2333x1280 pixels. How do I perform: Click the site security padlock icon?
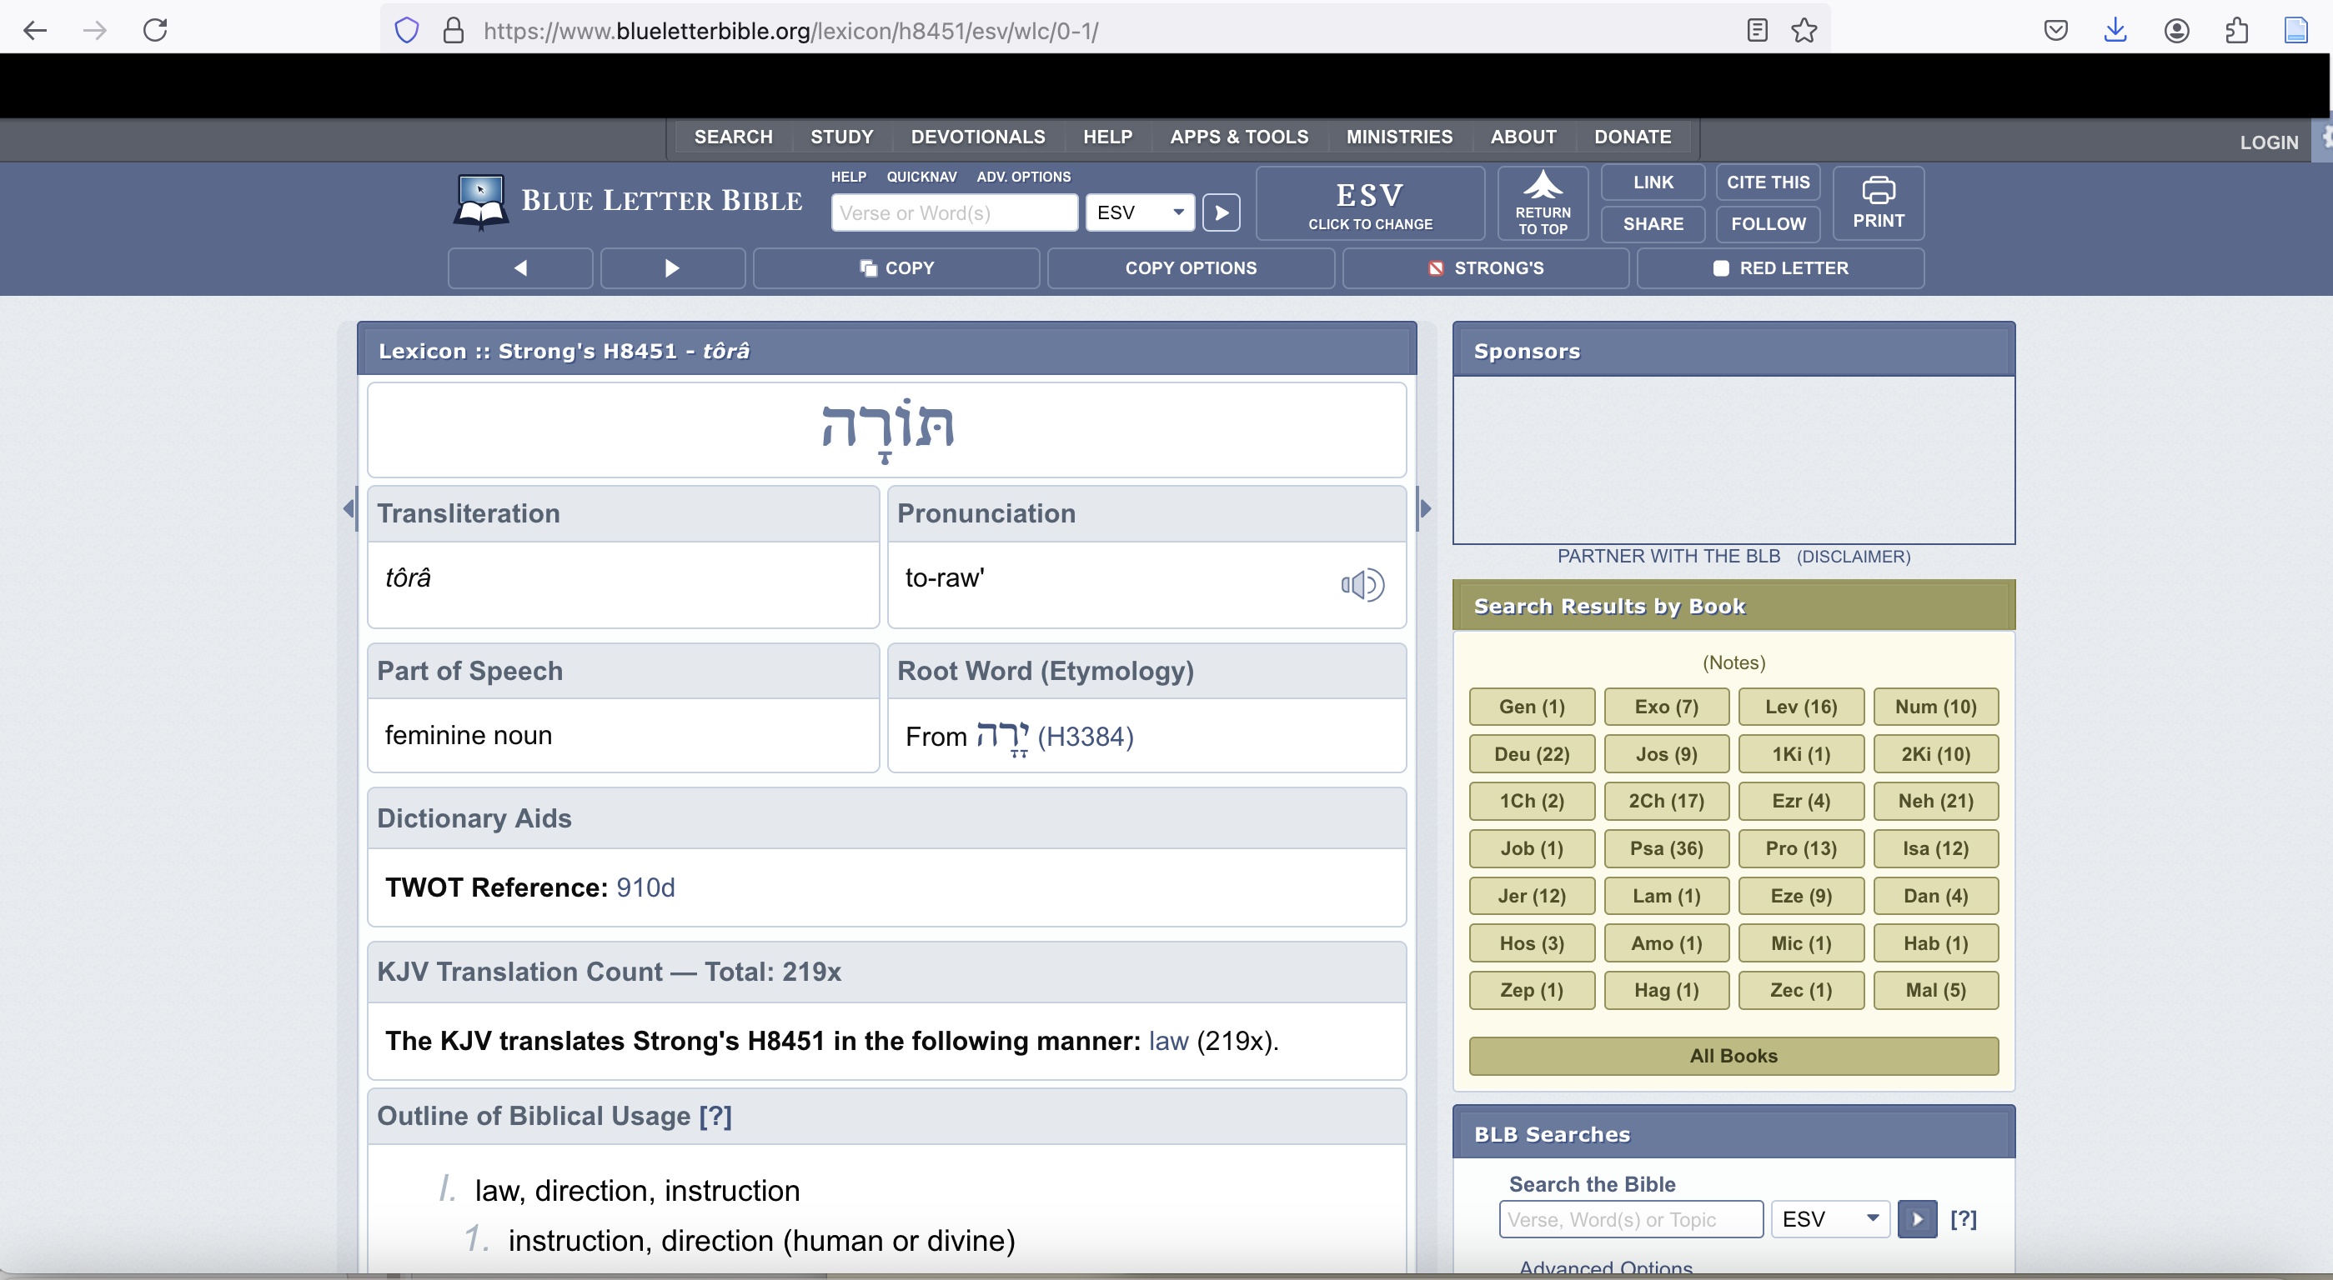[453, 31]
